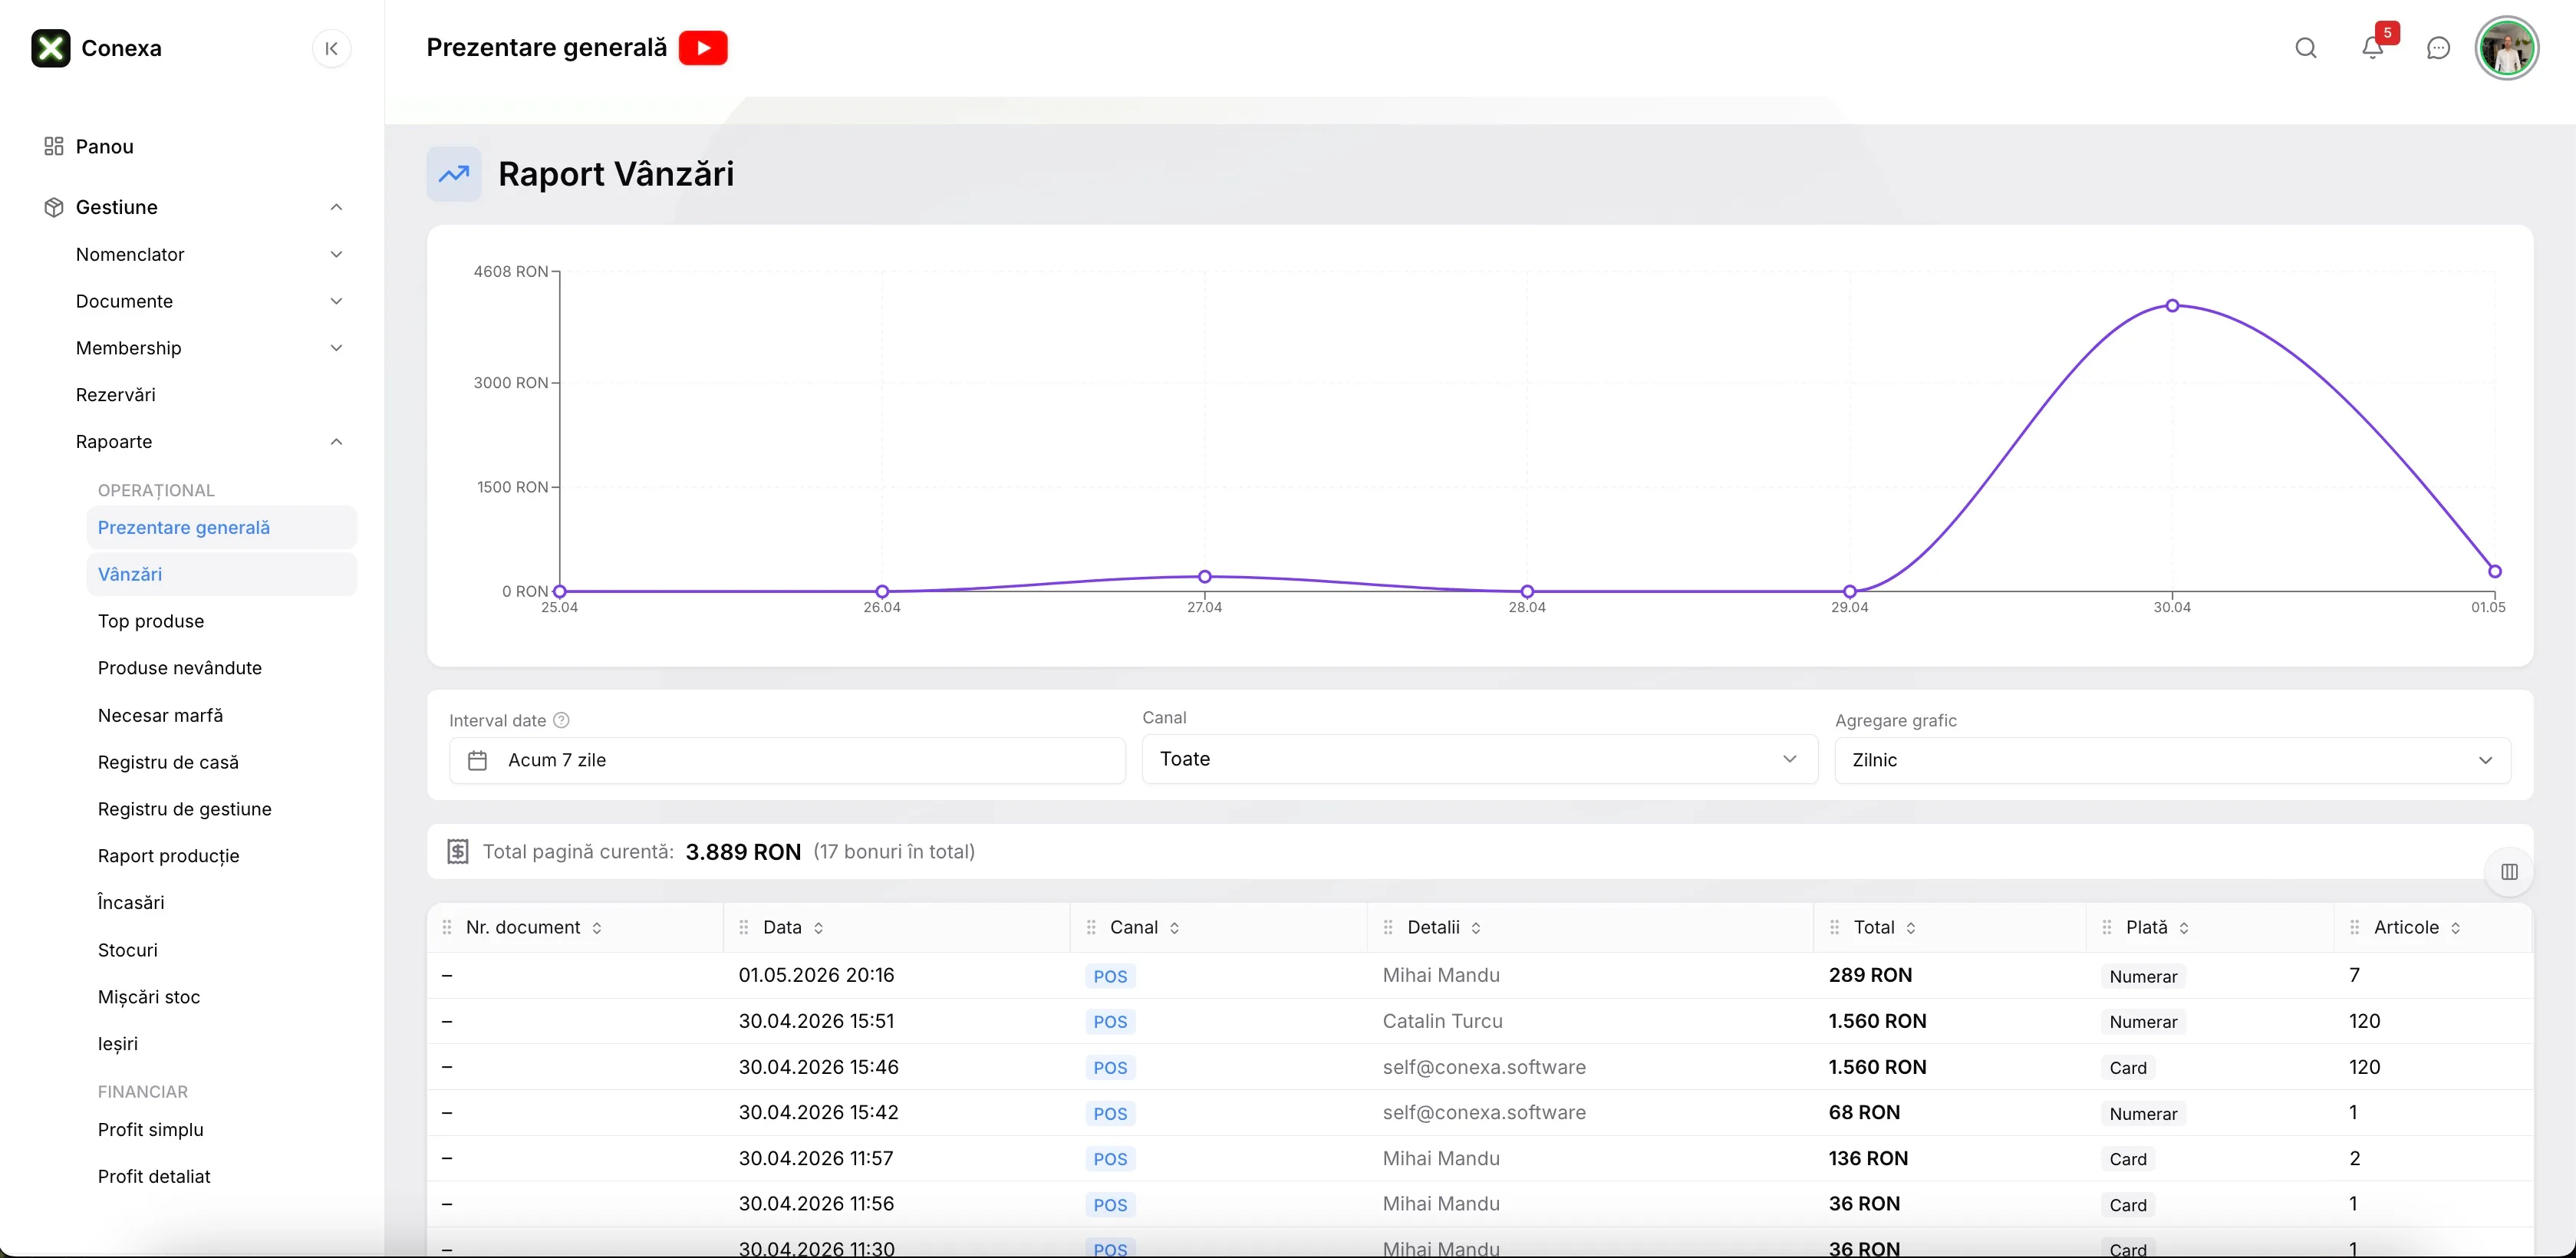The image size is (2576, 1258).
Task: Click the calendar icon in date interval
Action: pyautogui.click(x=478, y=761)
